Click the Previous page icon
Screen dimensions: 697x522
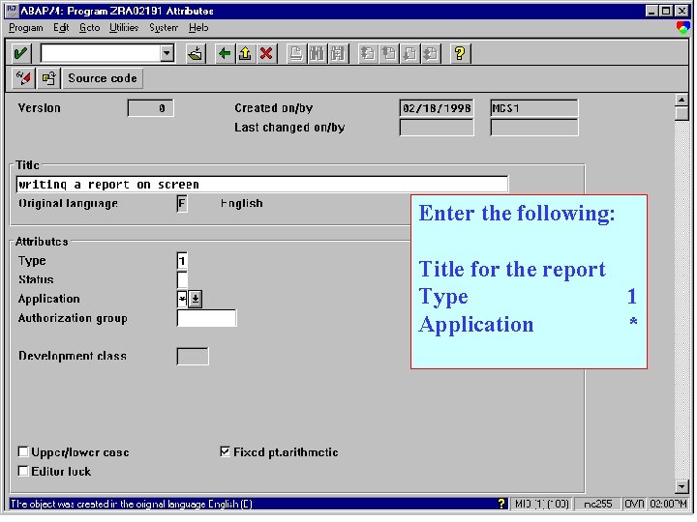coord(388,54)
